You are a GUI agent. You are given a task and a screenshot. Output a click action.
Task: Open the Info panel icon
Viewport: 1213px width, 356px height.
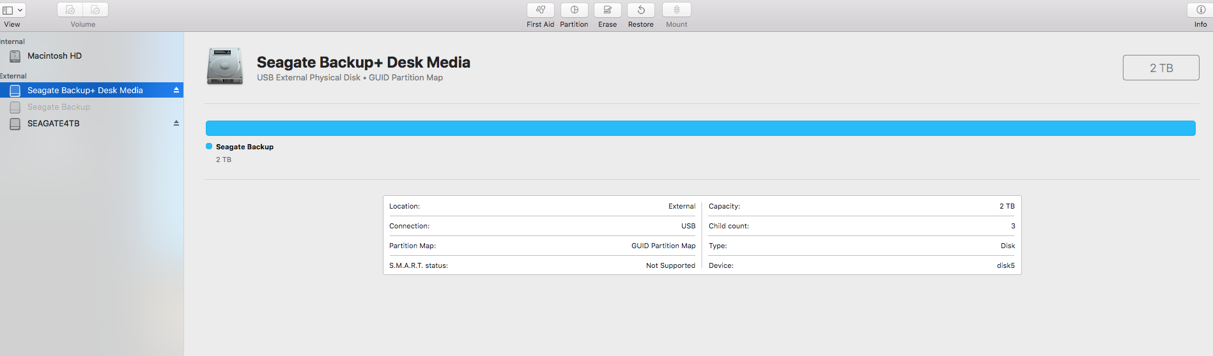click(x=1201, y=10)
